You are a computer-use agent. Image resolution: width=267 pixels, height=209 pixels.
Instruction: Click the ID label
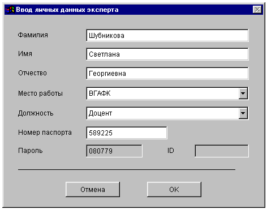coord(171,151)
